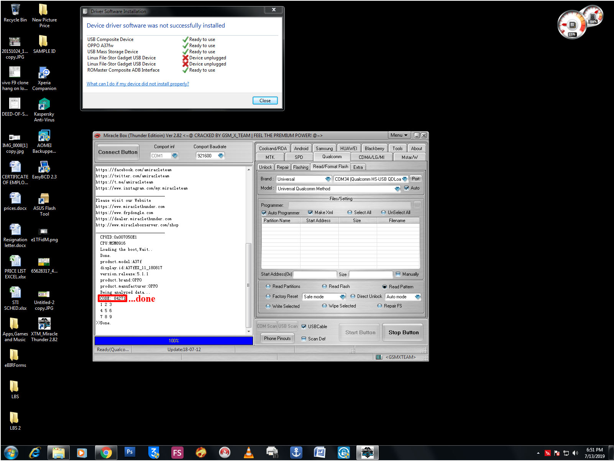
Task: Click the volume icon in system tray
Action: coord(575,453)
